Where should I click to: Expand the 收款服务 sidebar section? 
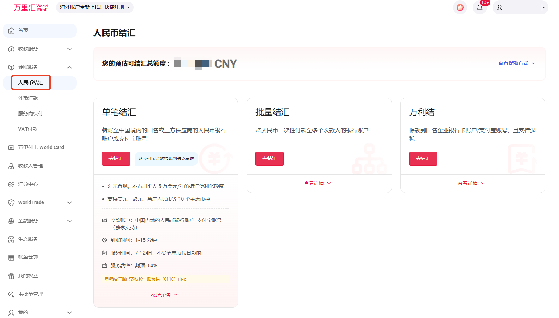coord(70,49)
